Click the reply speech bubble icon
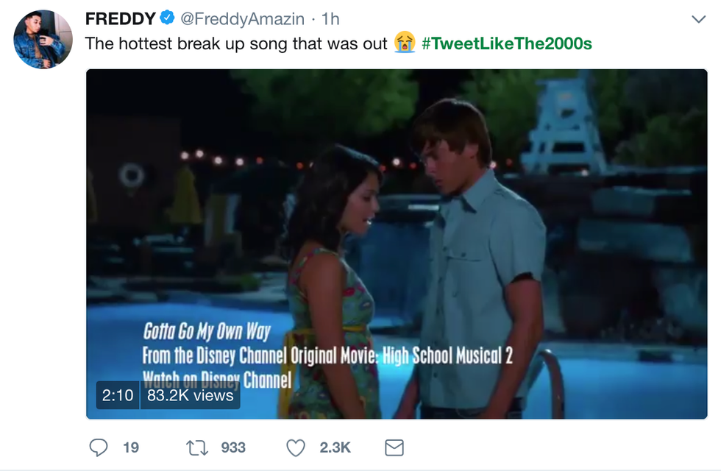 point(98,447)
